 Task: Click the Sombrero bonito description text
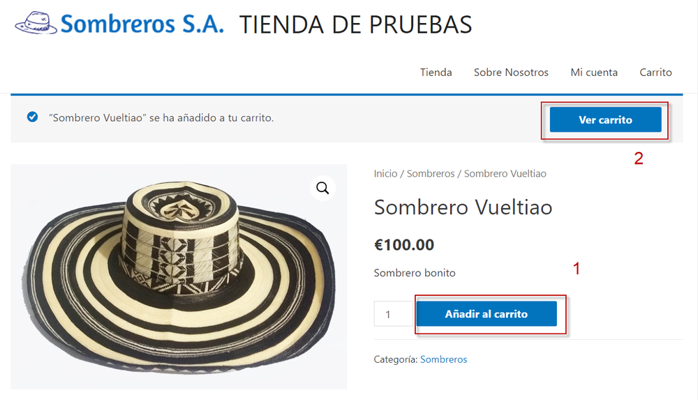pyautogui.click(x=415, y=273)
